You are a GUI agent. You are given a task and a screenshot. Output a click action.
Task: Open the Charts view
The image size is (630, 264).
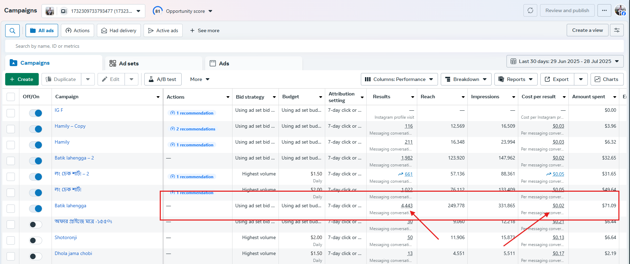pos(606,79)
